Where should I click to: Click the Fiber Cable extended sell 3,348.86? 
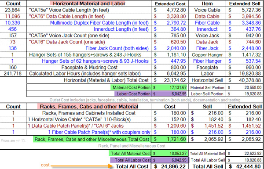click(245, 23)
